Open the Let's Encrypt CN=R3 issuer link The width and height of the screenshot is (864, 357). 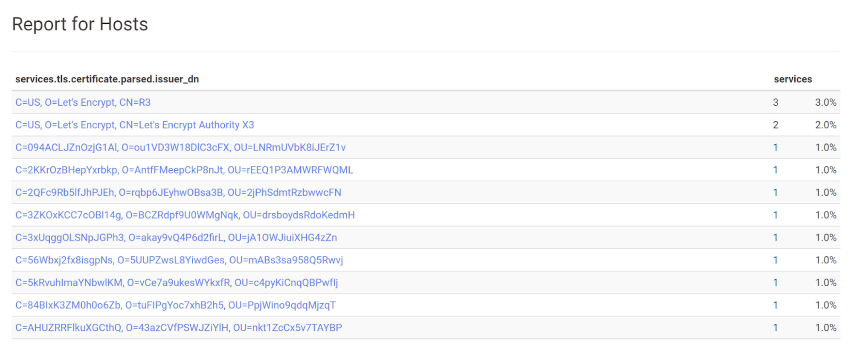pos(83,103)
